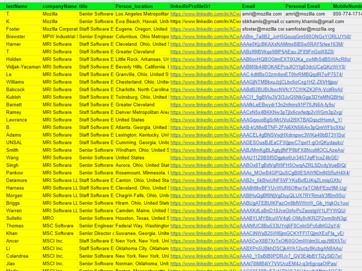The image size is (362, 271).
Task: Select the last name cell Warren
Action: point(23,211)
